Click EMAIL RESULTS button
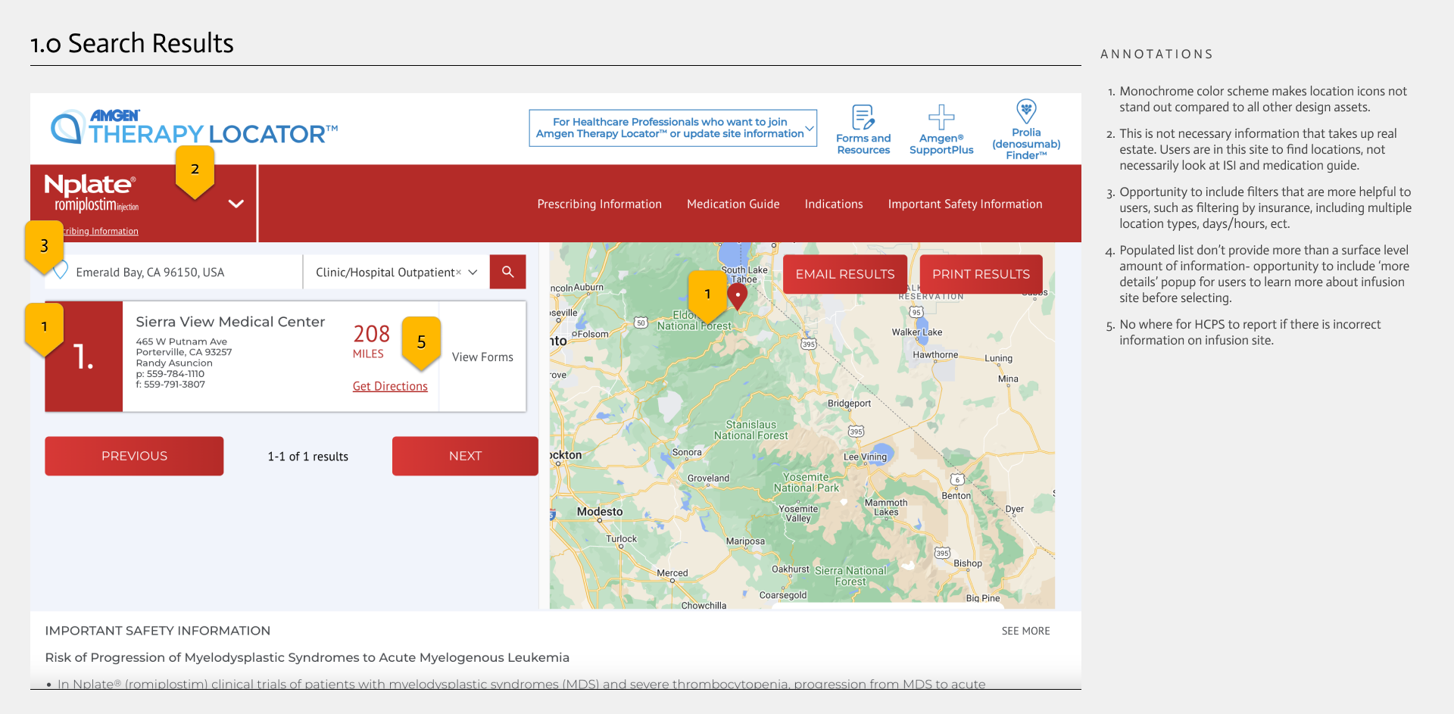This screenshot has height=714, width=1454. point(845,274)
